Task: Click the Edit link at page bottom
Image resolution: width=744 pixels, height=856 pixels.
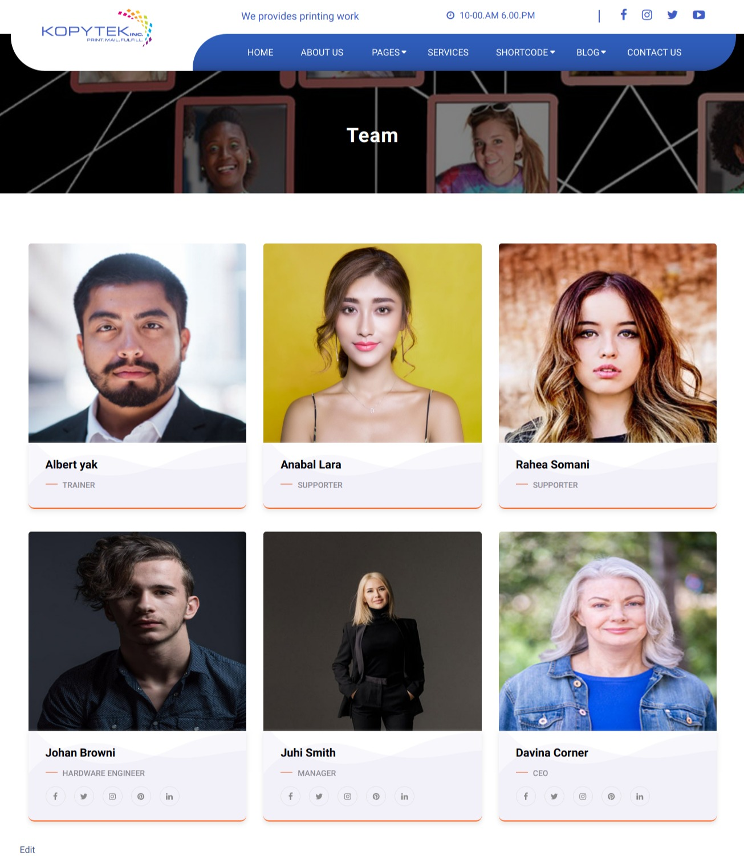Action: pyautogui.click(x=27, y=849)
